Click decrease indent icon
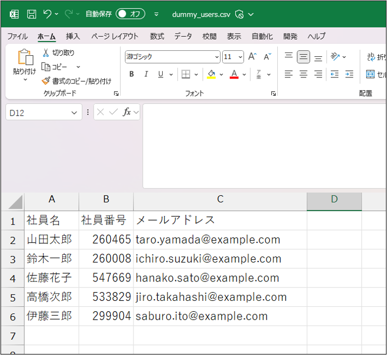The height and width of the screenshot is (355, 387). pos(335,74)
